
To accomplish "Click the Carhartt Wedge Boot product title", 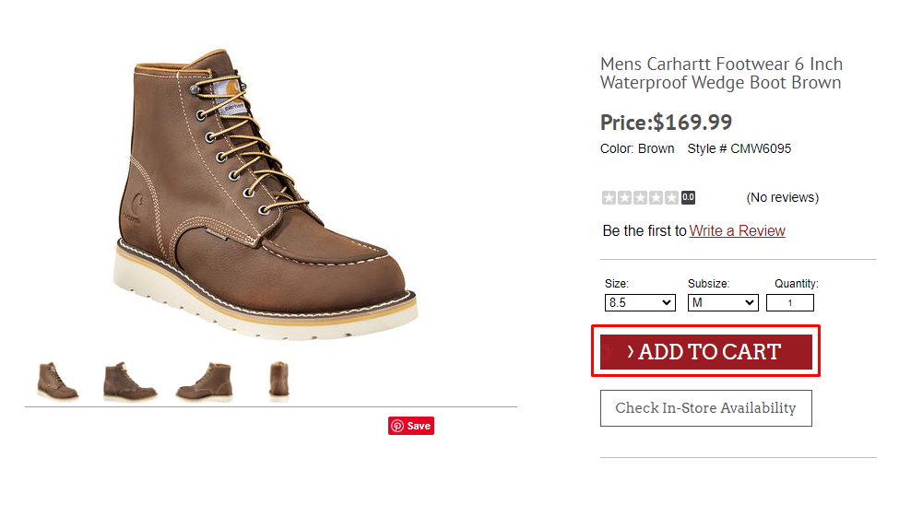I will click(x=721, y=73).
